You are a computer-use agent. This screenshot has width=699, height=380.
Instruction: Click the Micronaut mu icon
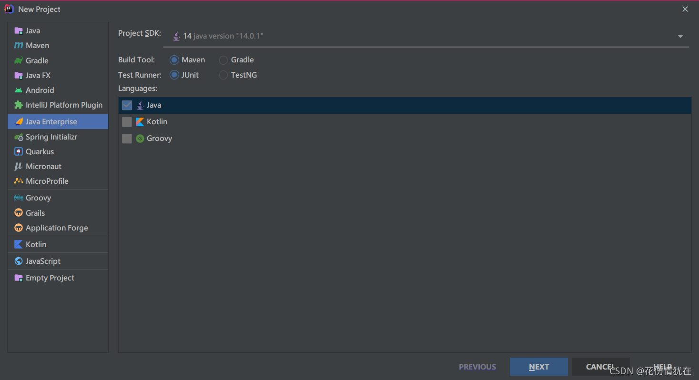click(19, 166)
